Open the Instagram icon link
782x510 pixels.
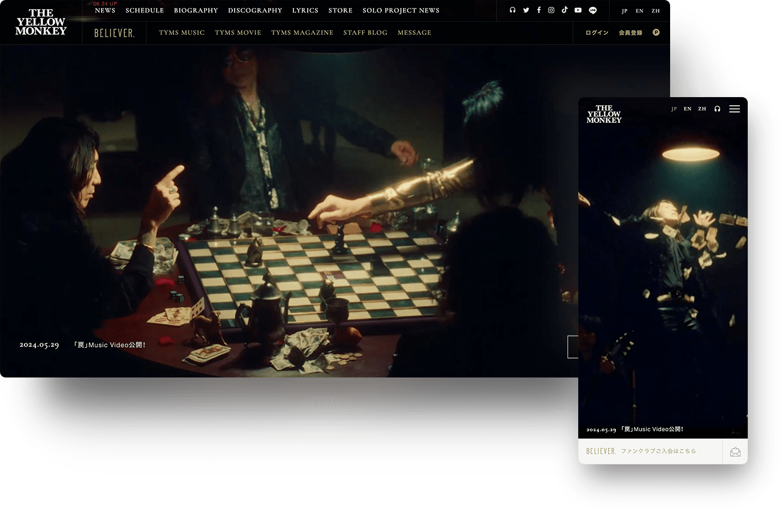pyautogui.click(x=551, y=10)
